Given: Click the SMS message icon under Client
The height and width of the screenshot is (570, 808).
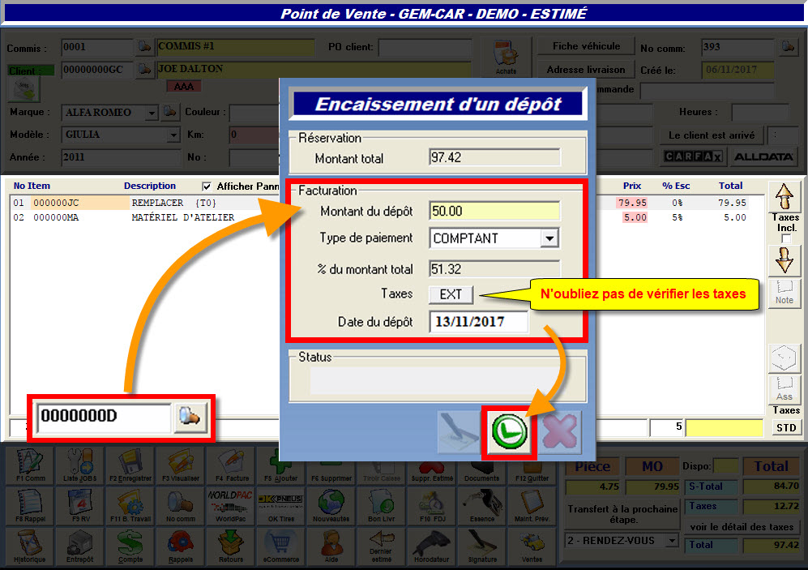Looking at the screenshot, I should (24, 90).
